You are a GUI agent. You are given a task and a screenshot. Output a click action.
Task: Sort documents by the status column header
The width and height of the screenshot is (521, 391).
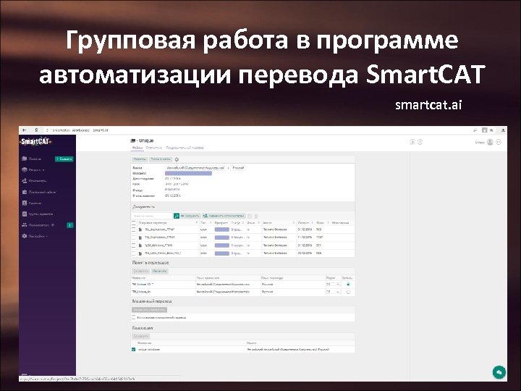pos(237,223)
